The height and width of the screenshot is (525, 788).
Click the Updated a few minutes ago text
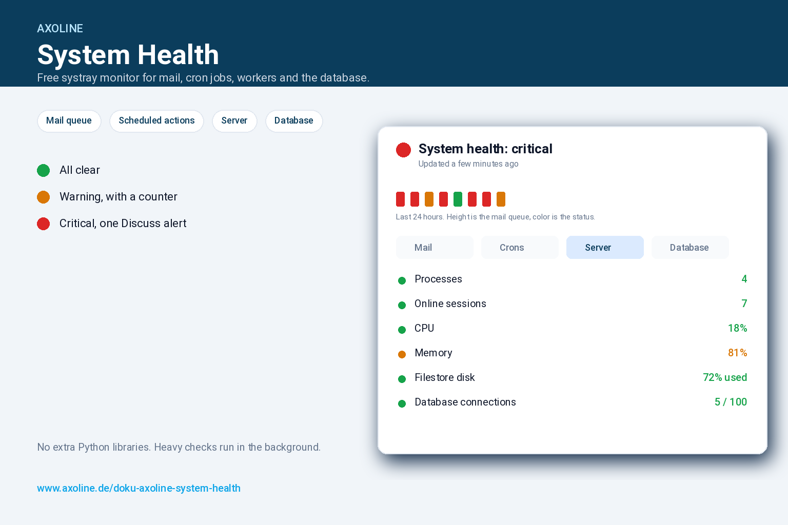(x=468, y=164)
